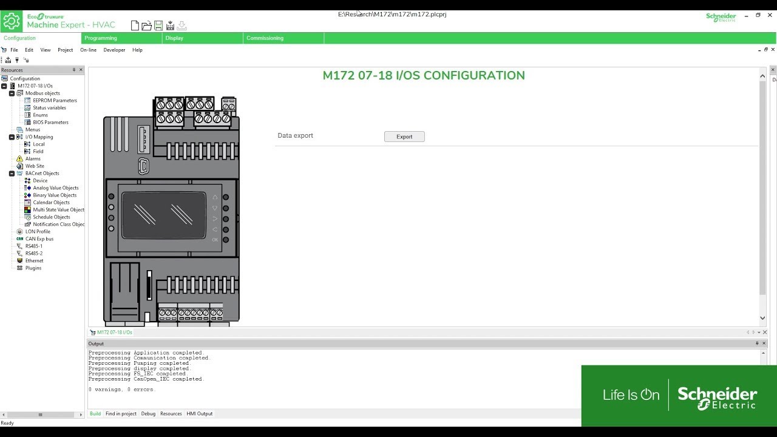The height and width of the screenshot is (437, 777).
Task: Click the small build icon under File menu
Action: 8,60
